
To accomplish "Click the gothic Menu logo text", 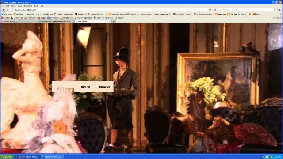I will [65, 89].
